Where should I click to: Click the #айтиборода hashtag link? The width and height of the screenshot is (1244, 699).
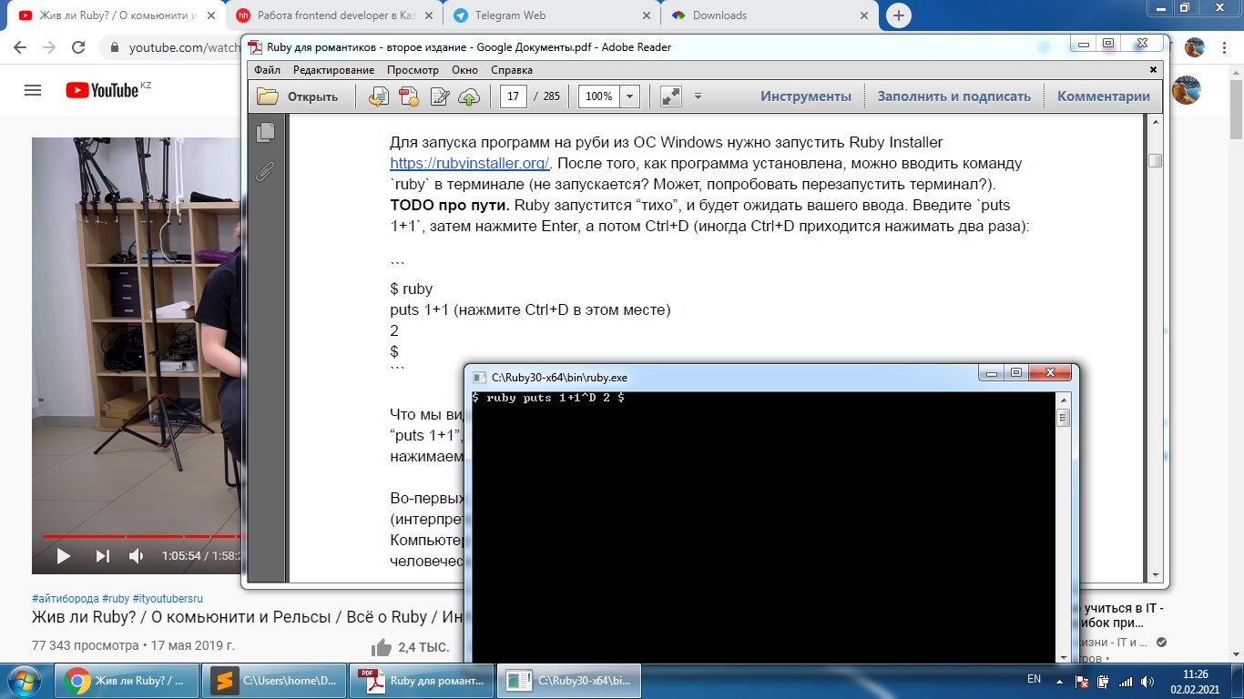(65, 599)
